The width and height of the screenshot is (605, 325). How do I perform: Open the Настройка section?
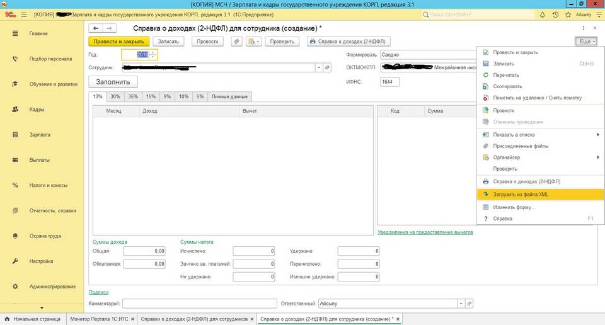point(42,261)
